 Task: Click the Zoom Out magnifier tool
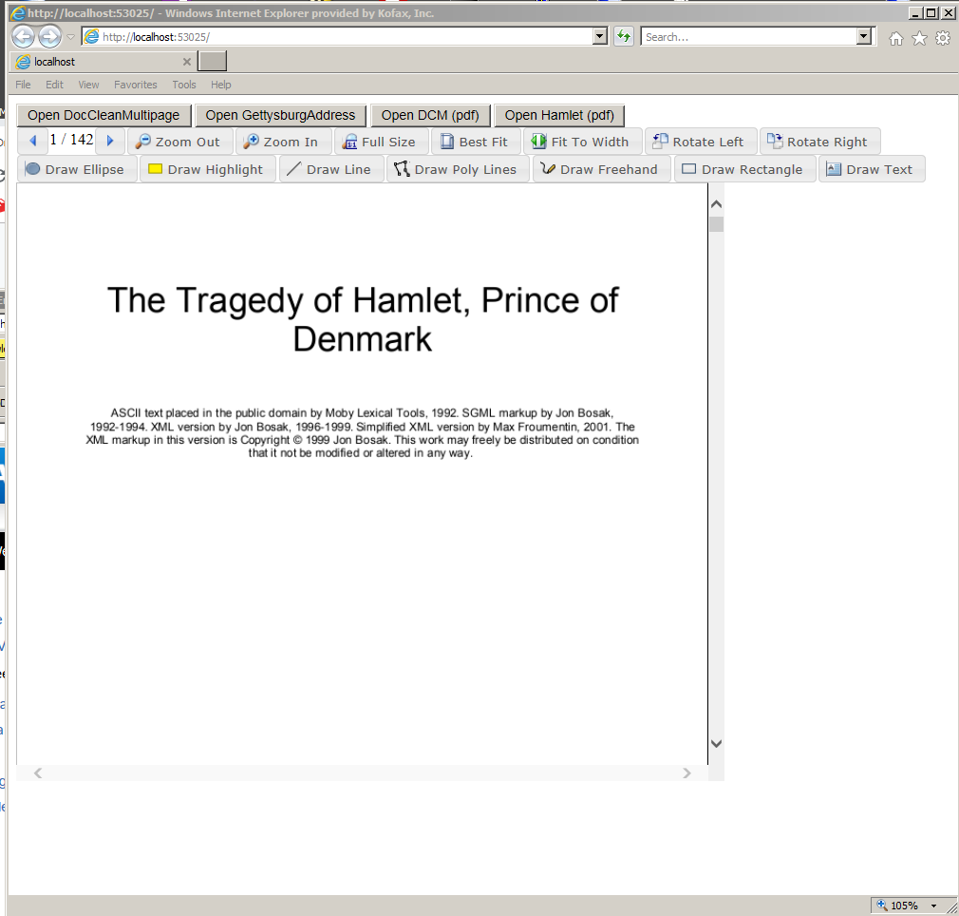coord(179,142)
